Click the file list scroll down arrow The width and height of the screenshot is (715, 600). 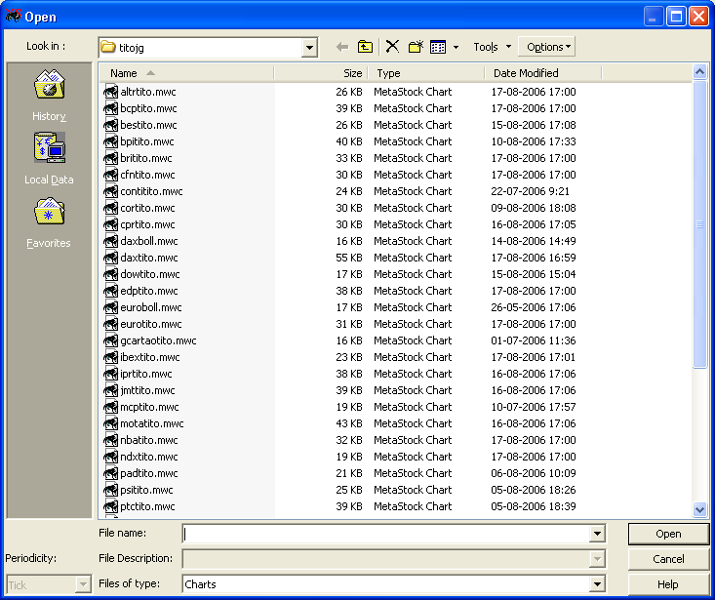(x=699, y=509)
